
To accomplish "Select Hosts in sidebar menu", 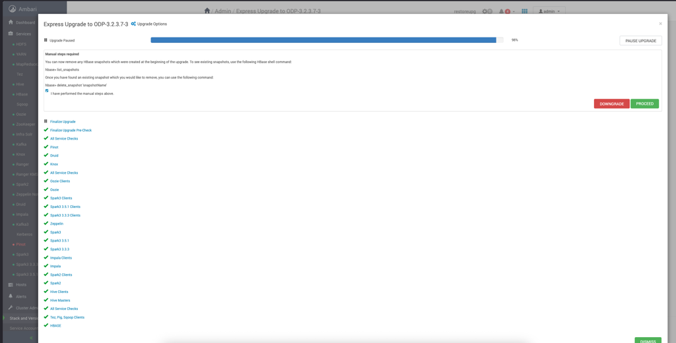I will (21, 284).
